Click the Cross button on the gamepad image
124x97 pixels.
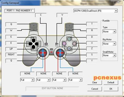pos(69,48)
